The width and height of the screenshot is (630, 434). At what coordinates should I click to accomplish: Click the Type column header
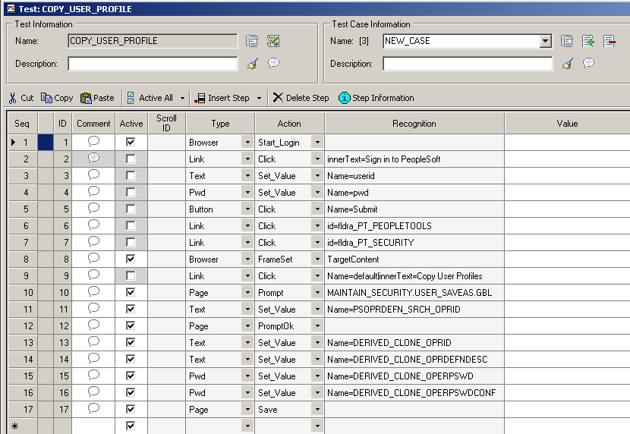220,123
